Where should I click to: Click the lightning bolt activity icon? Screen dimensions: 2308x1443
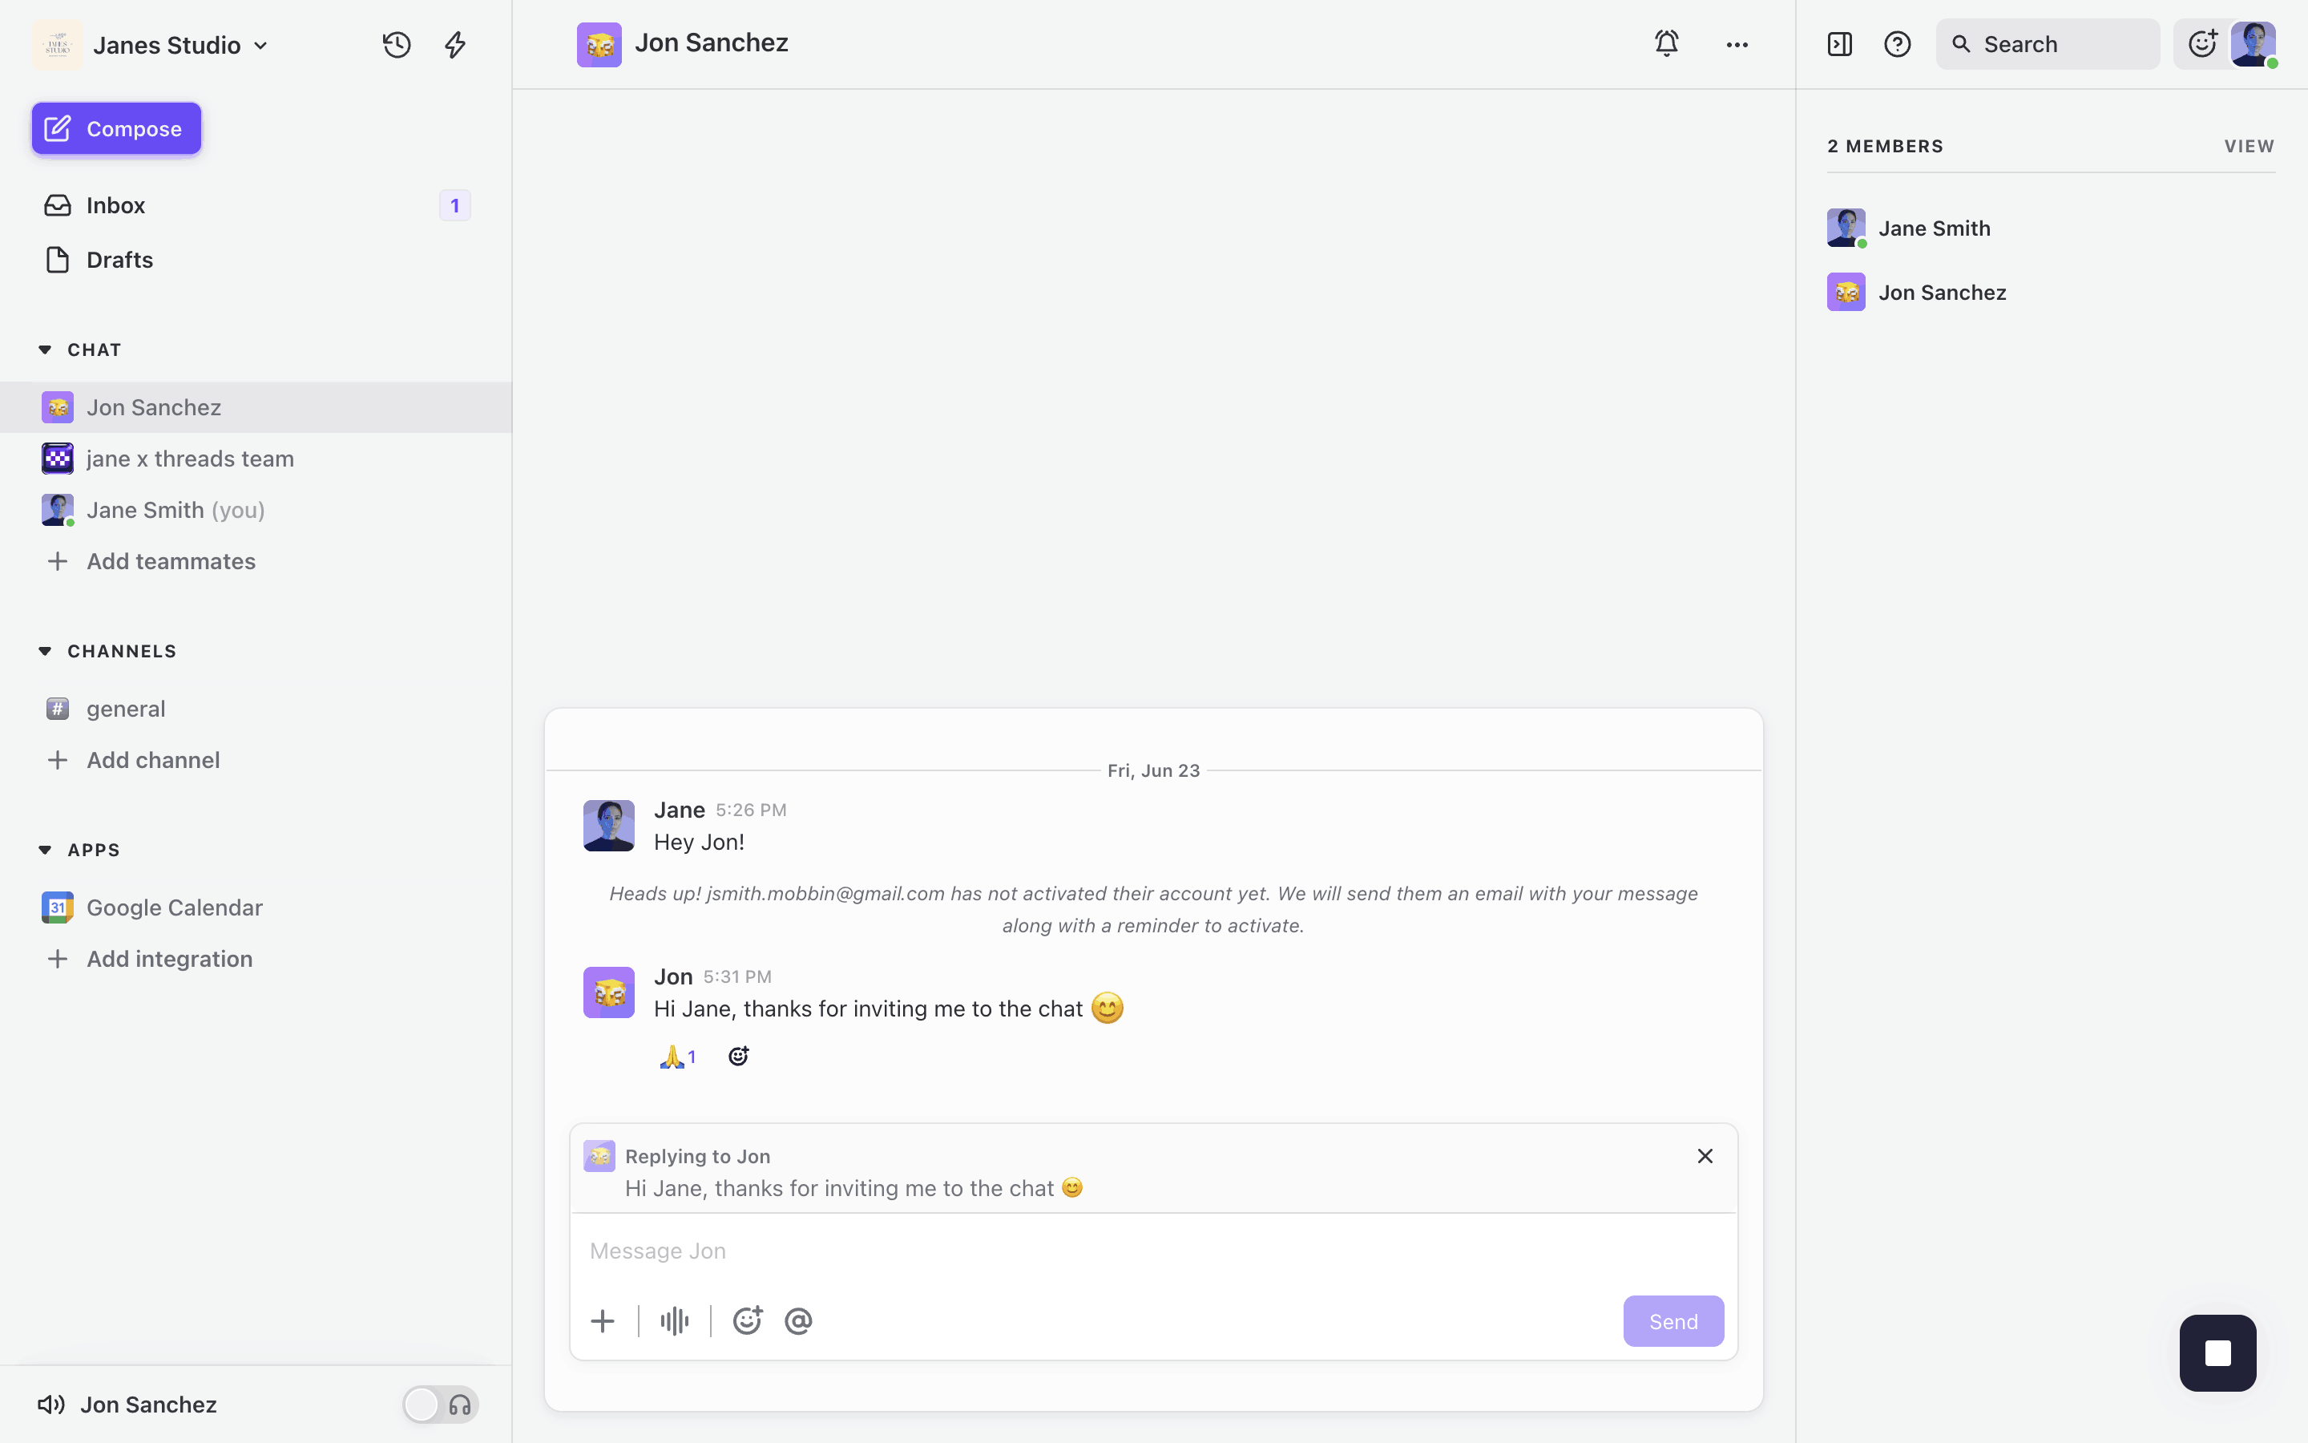pos(455,45)
